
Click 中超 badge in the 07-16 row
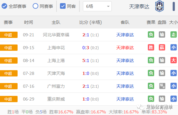(9, 86)
